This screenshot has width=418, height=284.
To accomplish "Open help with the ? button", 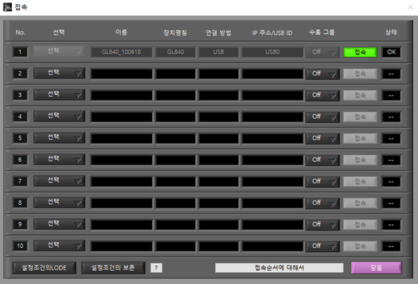I will tap(156, 268).
